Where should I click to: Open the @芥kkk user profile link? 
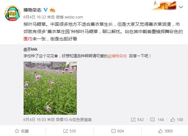30,49
